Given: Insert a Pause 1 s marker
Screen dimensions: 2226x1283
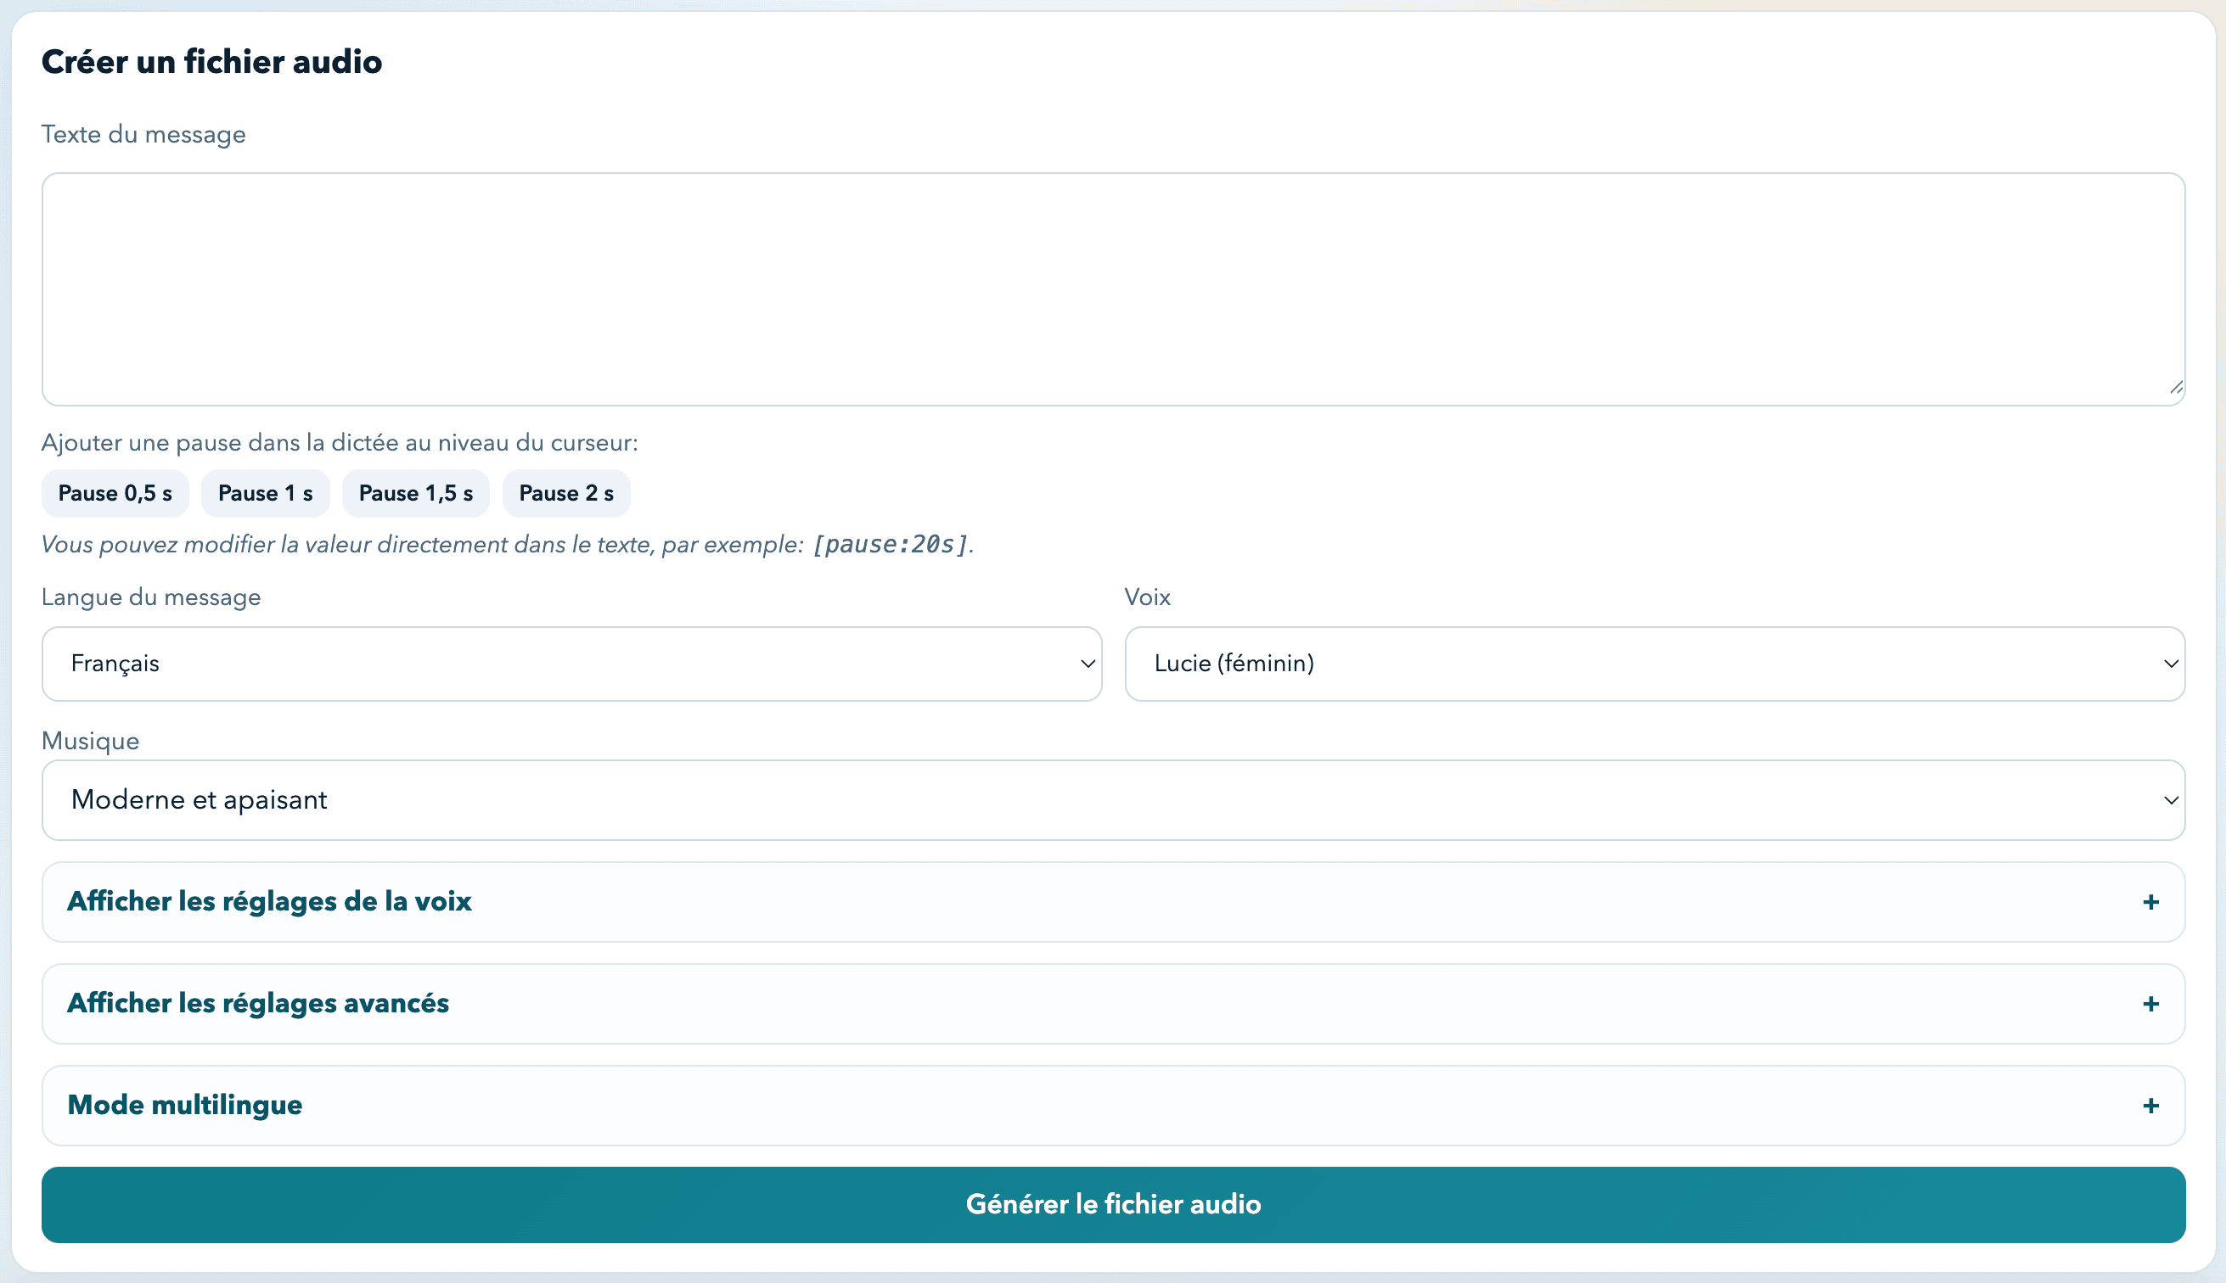Looking at the screenshot, I should pos(266,494).
